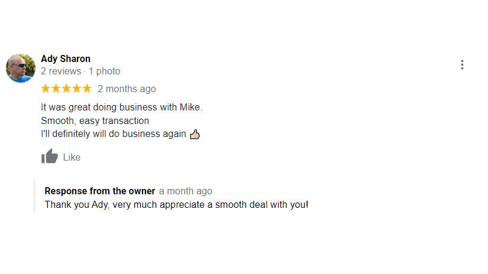
Task: Open the Ady Sharon reviewer name link
Action: click(66, 58)
